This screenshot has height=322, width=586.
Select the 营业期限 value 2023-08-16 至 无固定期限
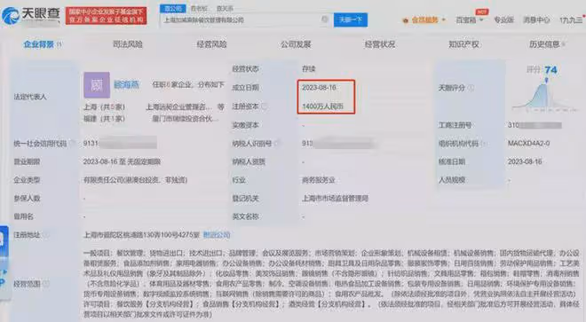(122, 161)
